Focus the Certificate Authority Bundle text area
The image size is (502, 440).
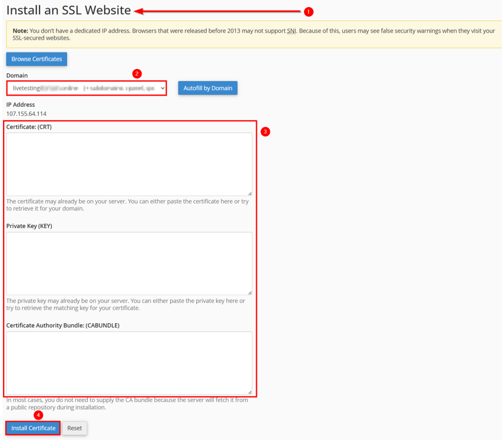pos(129,362)
